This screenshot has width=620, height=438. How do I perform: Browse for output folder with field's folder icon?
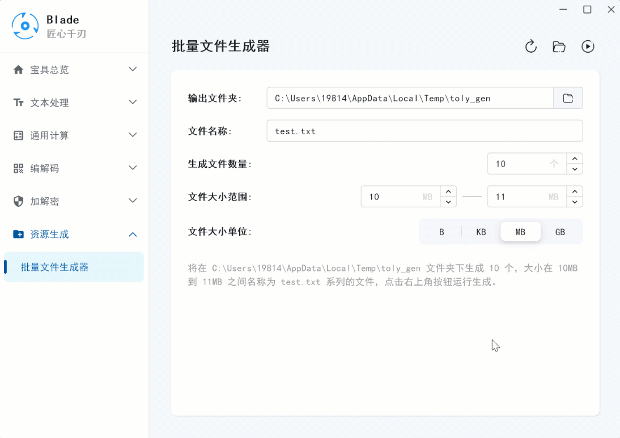pos(568,98)
